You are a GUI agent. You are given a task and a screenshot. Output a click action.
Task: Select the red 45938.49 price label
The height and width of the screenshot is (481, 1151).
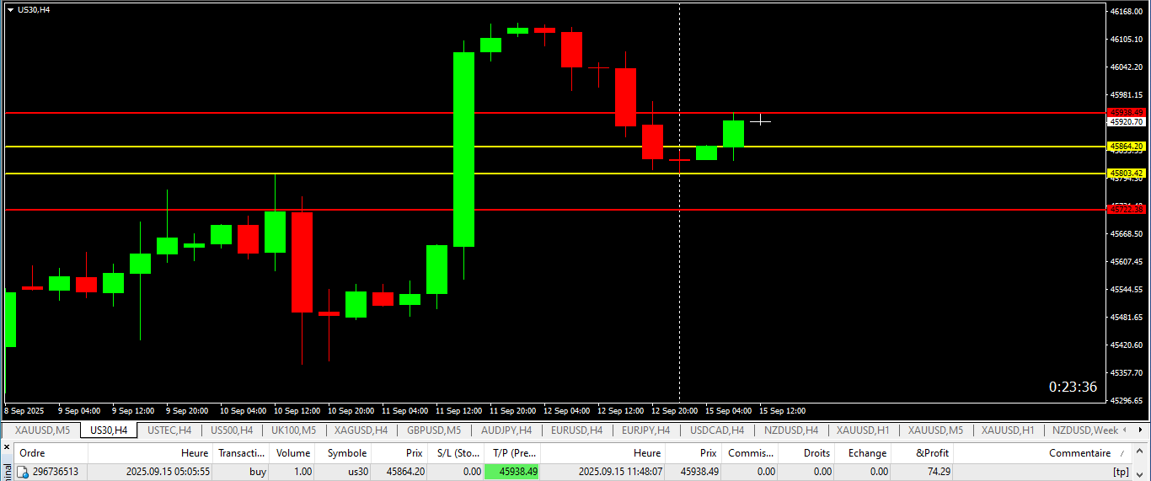point(1127,112)
